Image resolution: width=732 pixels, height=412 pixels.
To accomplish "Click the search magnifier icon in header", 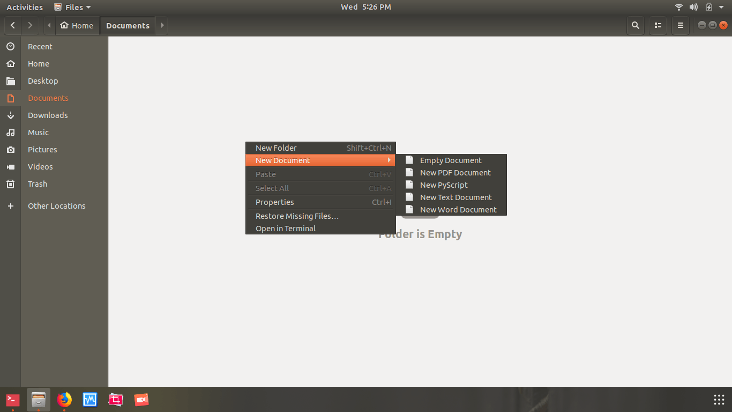I will click(x=635, y=25).
